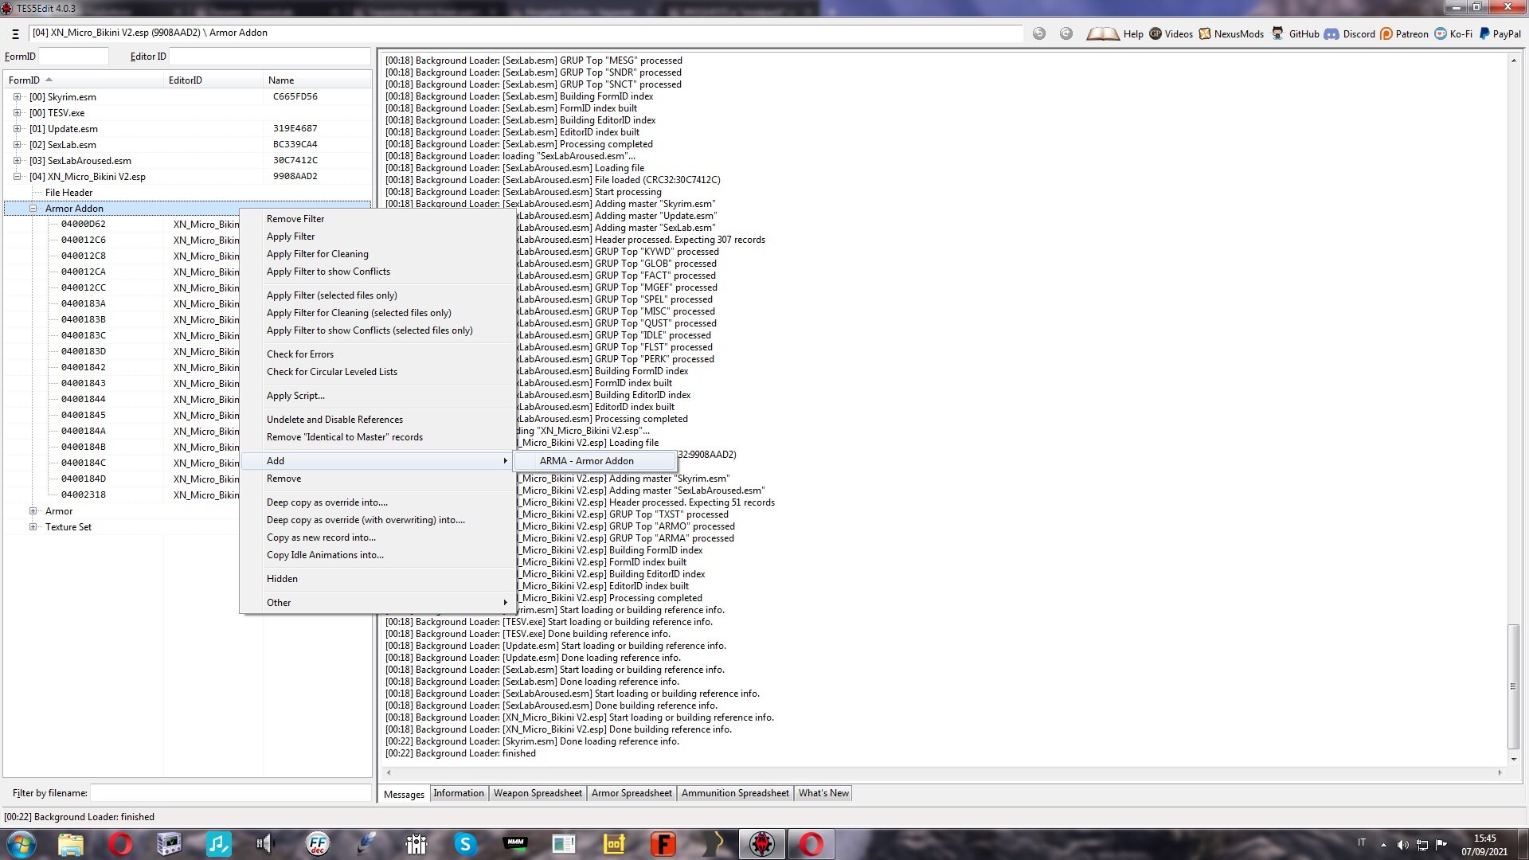Screen dimensions: 1529x860
Task: Open Skype from the taskbar
Action: 465,844
